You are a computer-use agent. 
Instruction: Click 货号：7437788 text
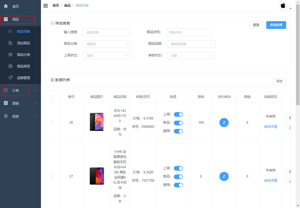[143, 180]
